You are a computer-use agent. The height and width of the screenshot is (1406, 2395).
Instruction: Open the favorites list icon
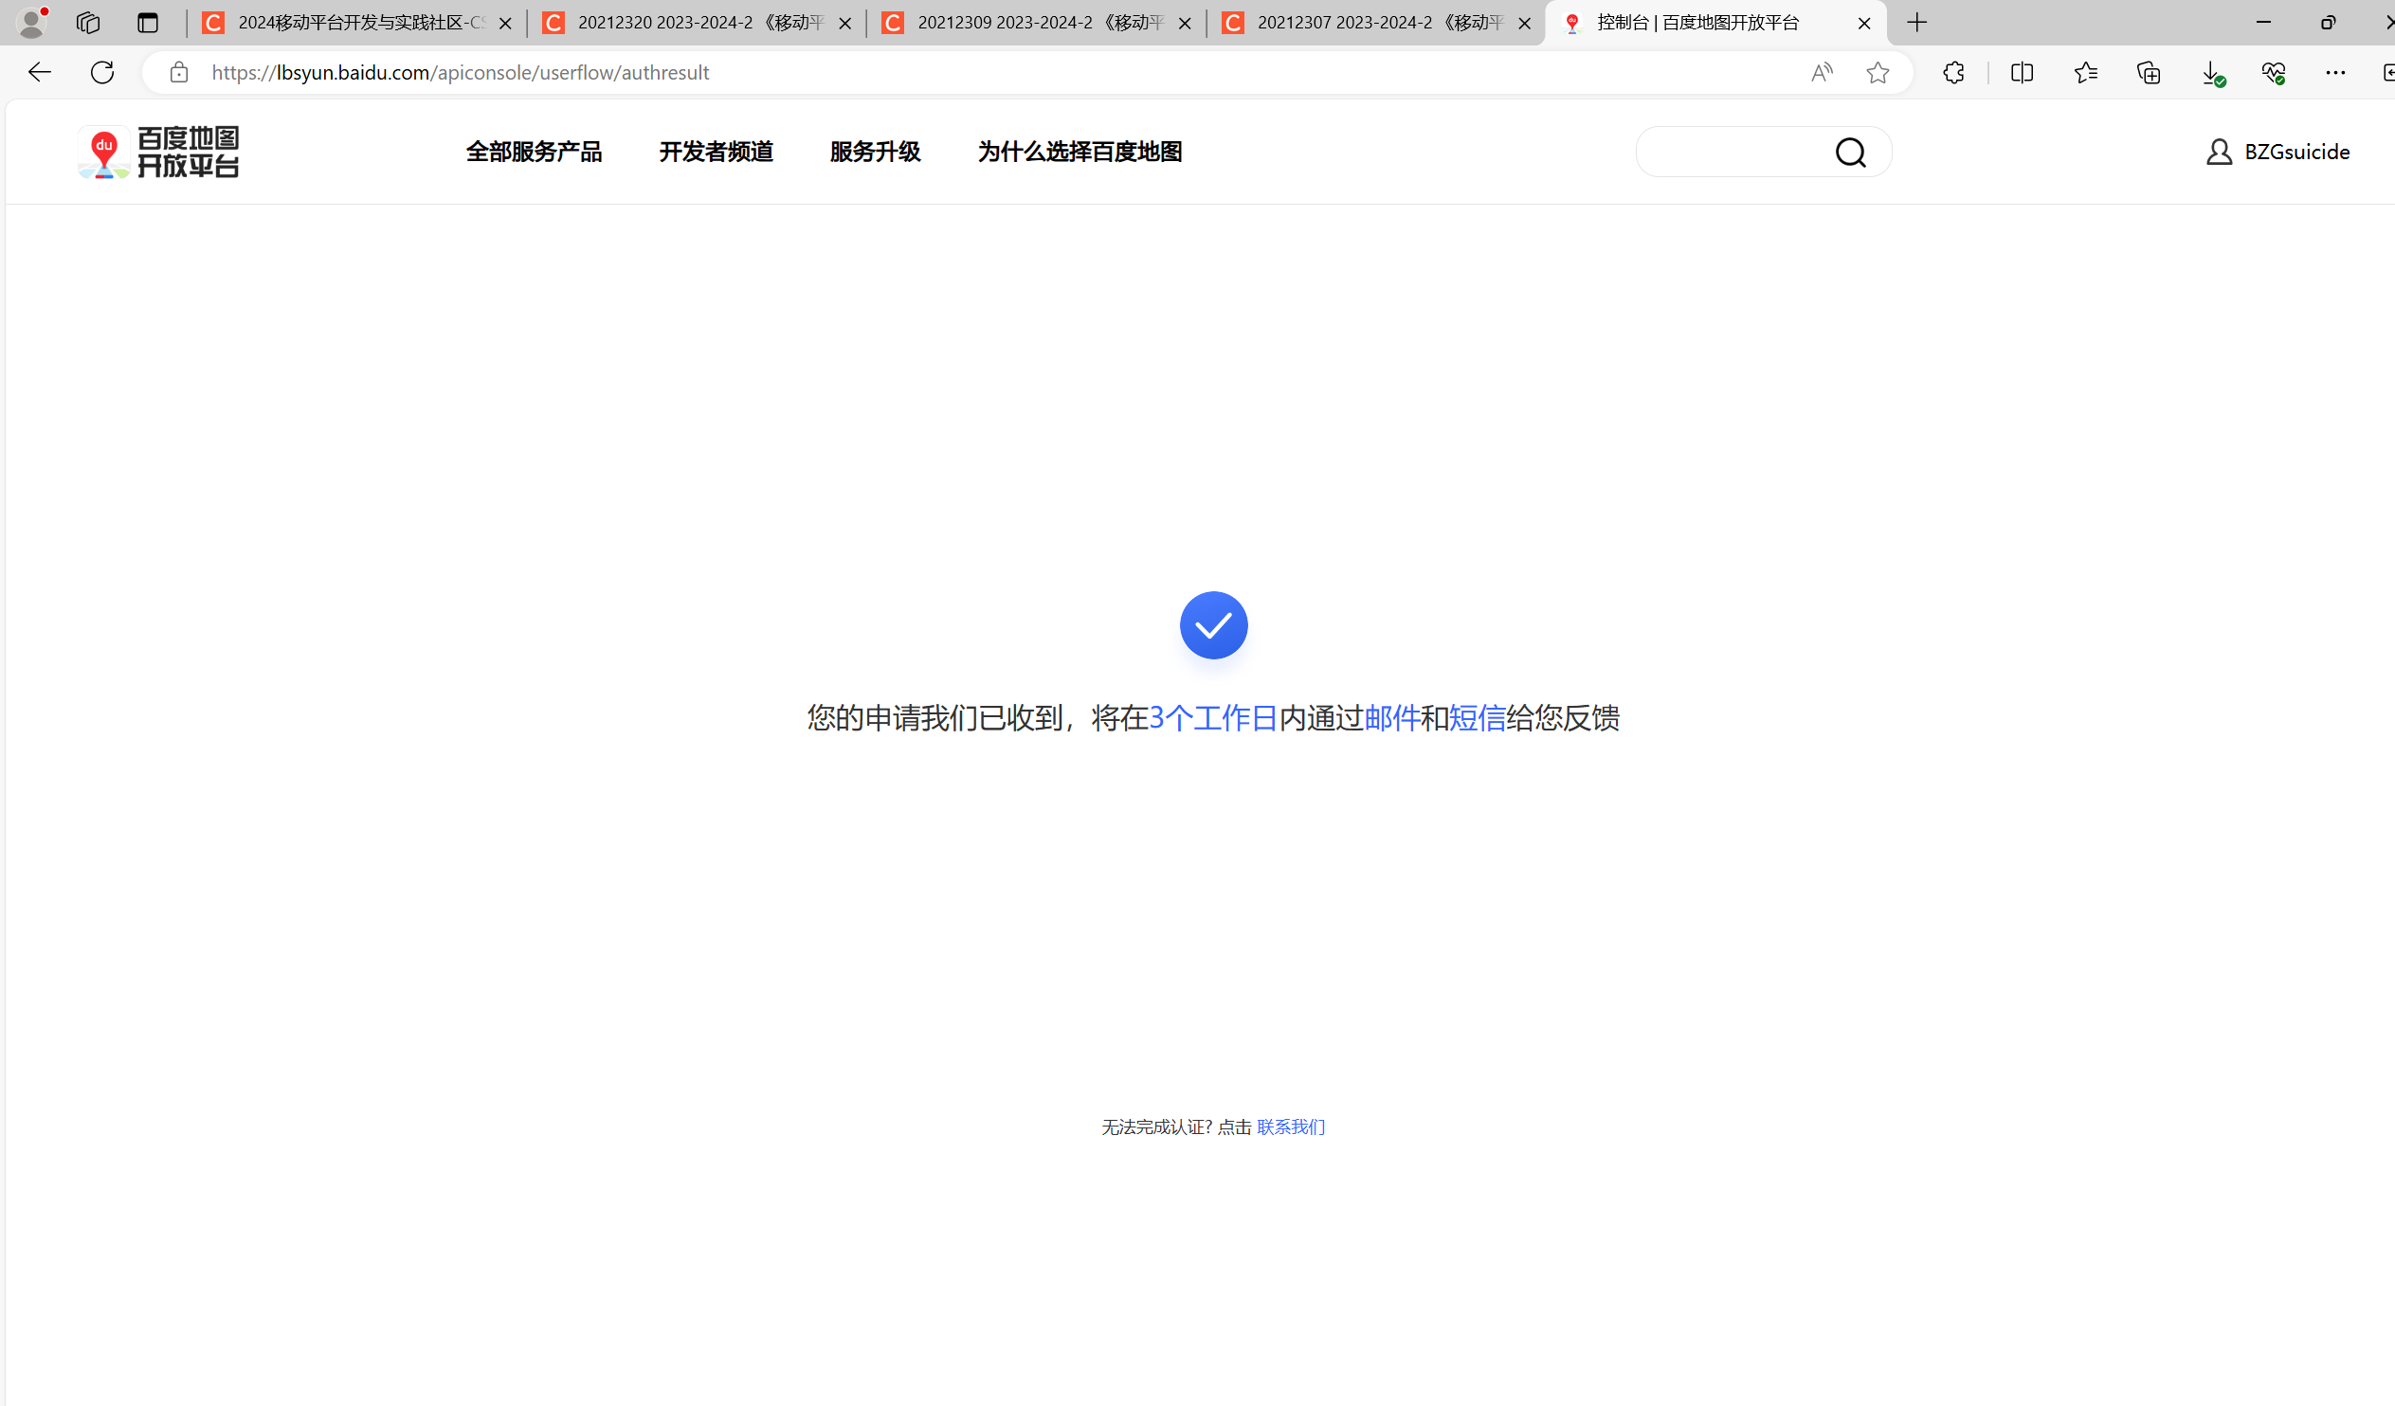coord(2085,72)
